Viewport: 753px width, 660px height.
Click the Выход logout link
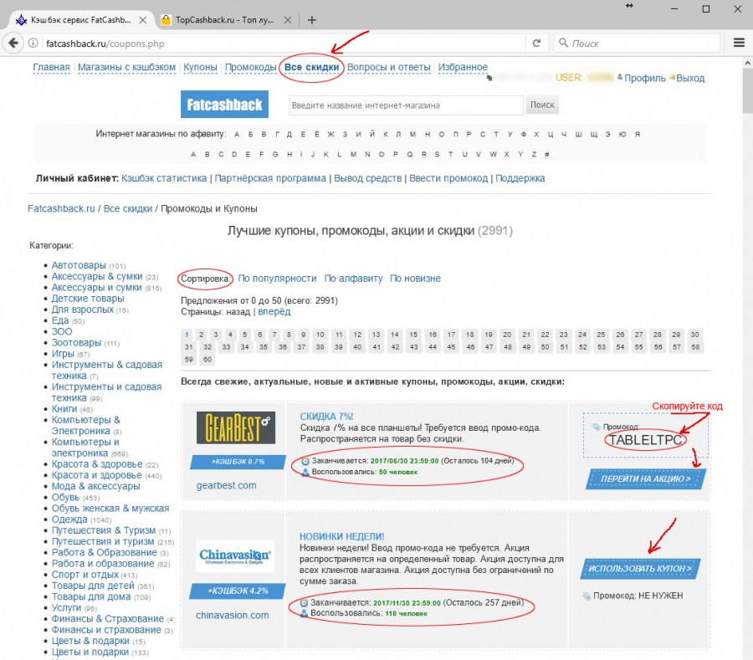point(690,79)
